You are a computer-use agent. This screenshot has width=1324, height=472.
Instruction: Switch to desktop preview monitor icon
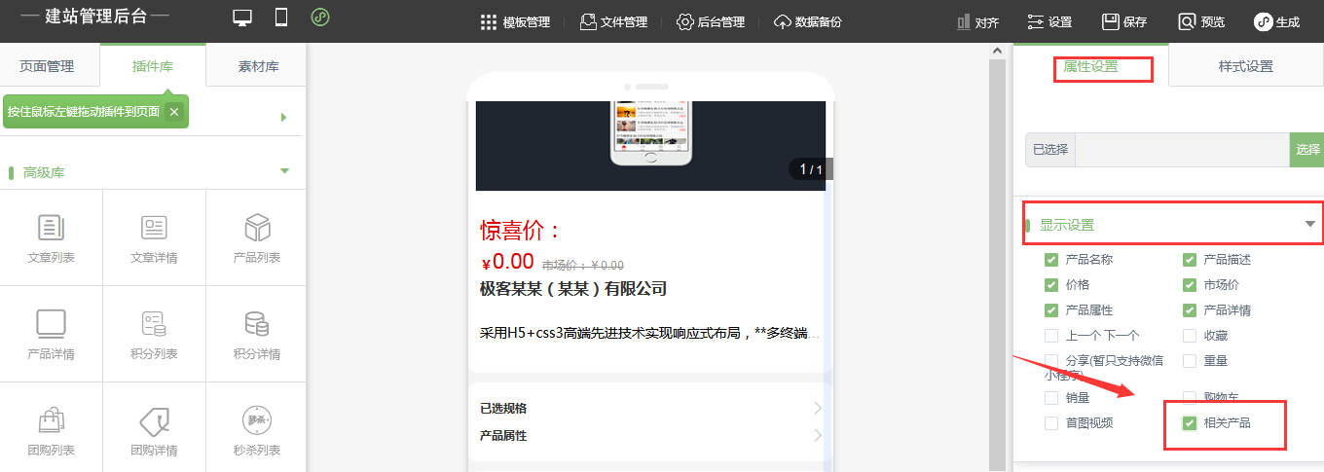click(242, 18)
